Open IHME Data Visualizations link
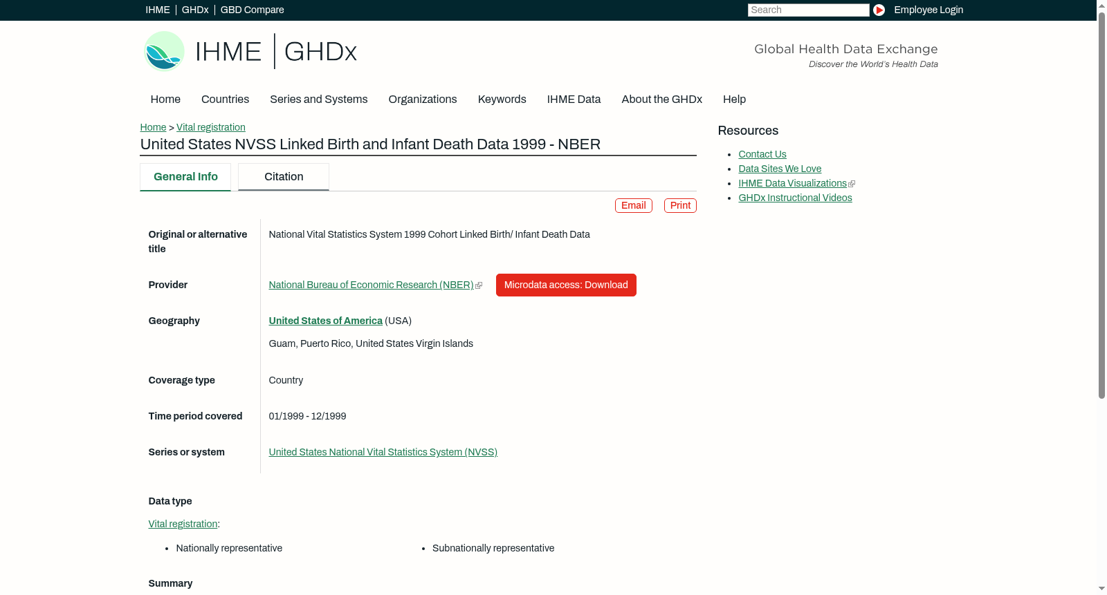The height and width of the screenshot is (595, 1107). point(792,183)
